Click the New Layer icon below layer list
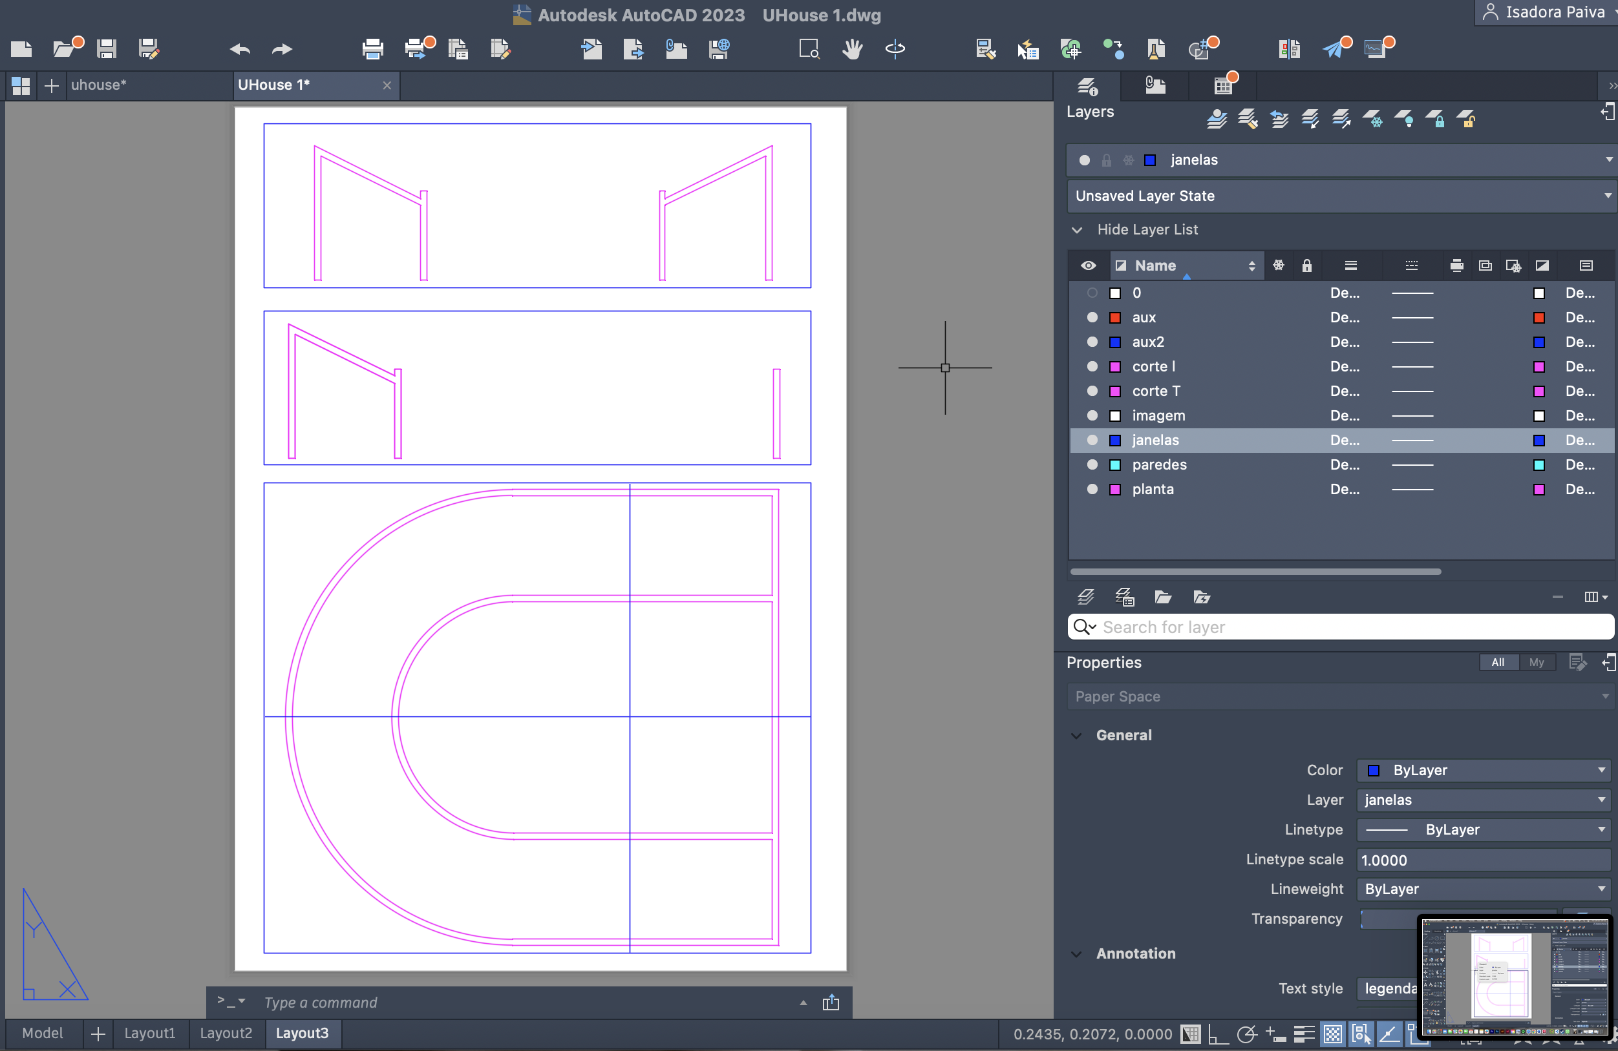 tap(1086, 597)
